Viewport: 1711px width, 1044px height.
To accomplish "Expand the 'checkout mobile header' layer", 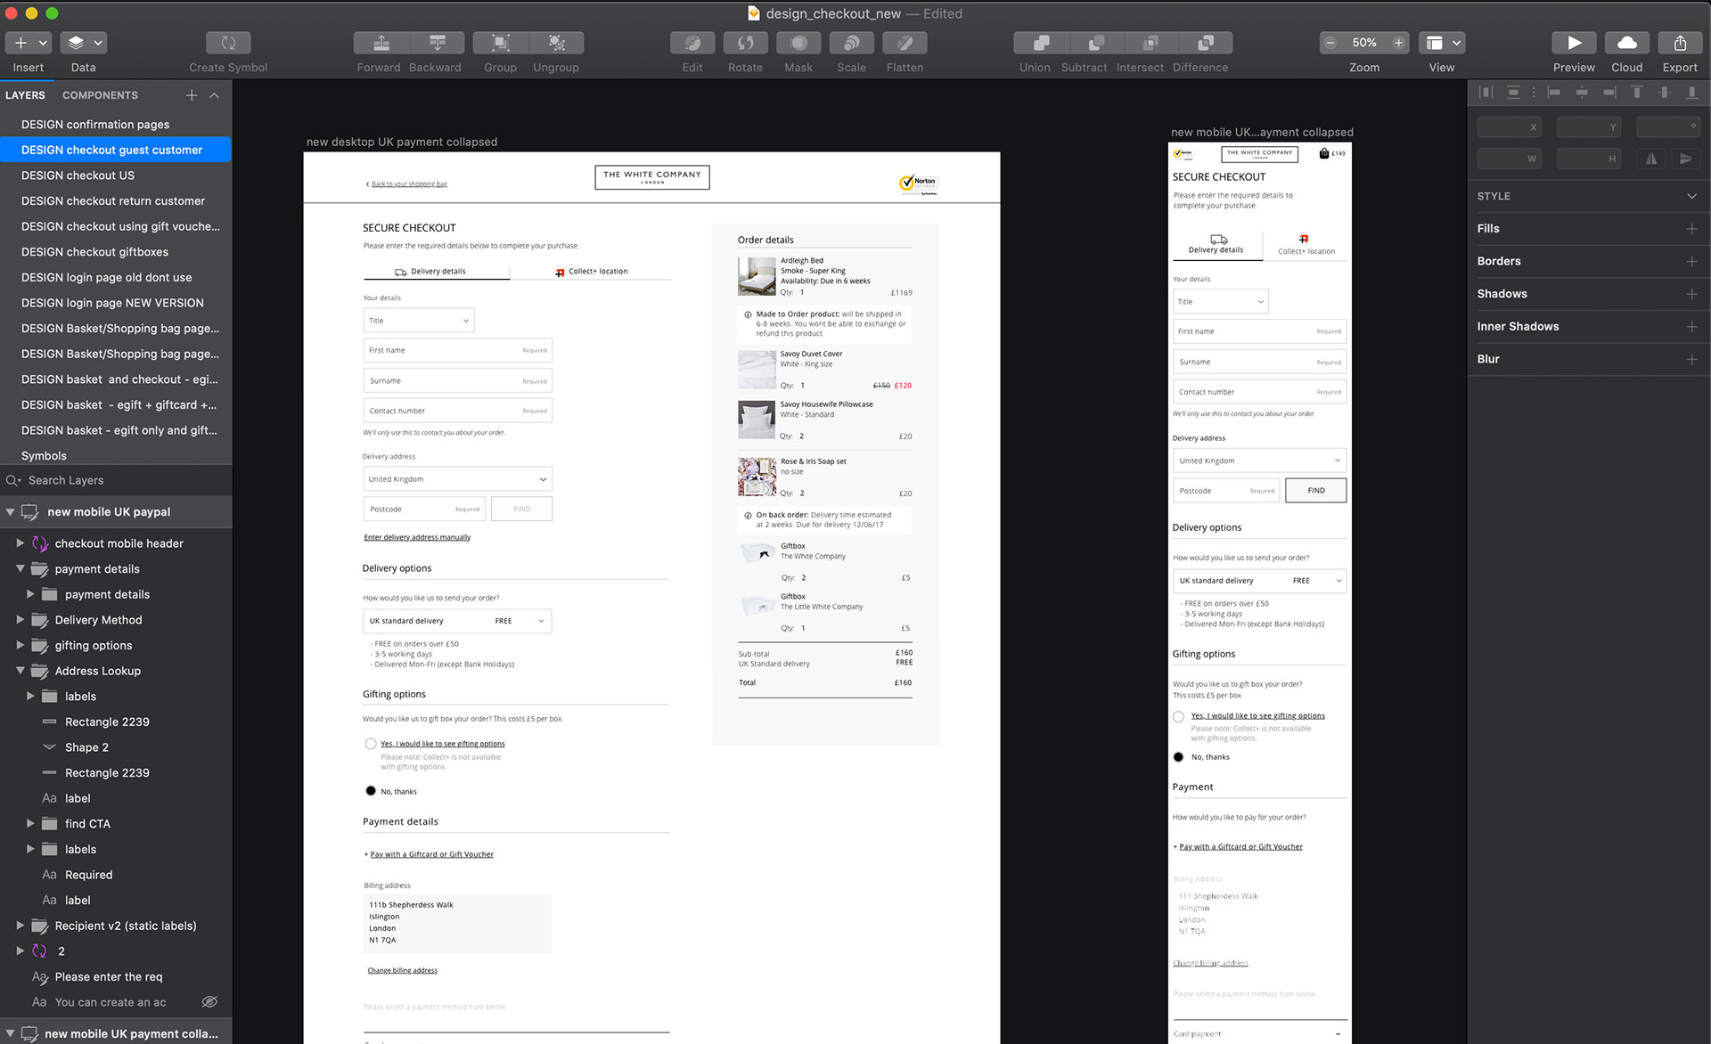I will pos(20,542).
